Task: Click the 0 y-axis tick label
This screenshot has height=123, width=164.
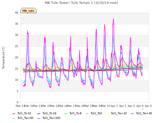Action: click(17, 102)
